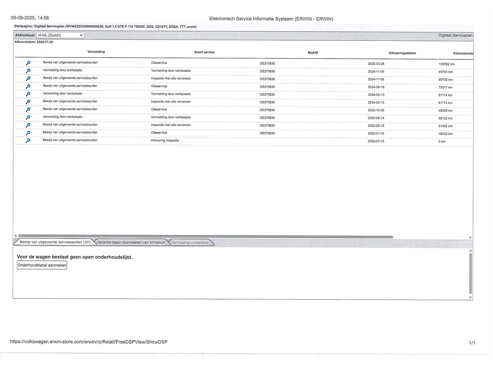Inspect the 2023-05-15 Inspectie met olie entry
Image resolution: width=493 pixels, height=369 pixels.
pos(28,125)
